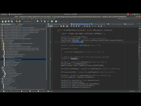Expand the Dependencies node

pos(2,78)
